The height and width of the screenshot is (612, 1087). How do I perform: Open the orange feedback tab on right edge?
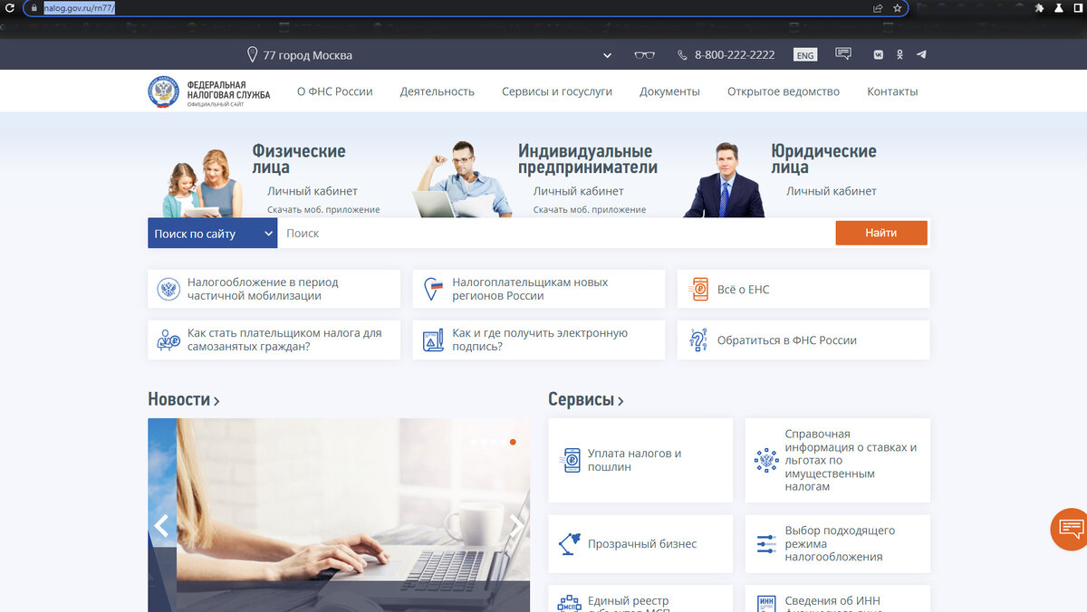(x=1070, y=529)
